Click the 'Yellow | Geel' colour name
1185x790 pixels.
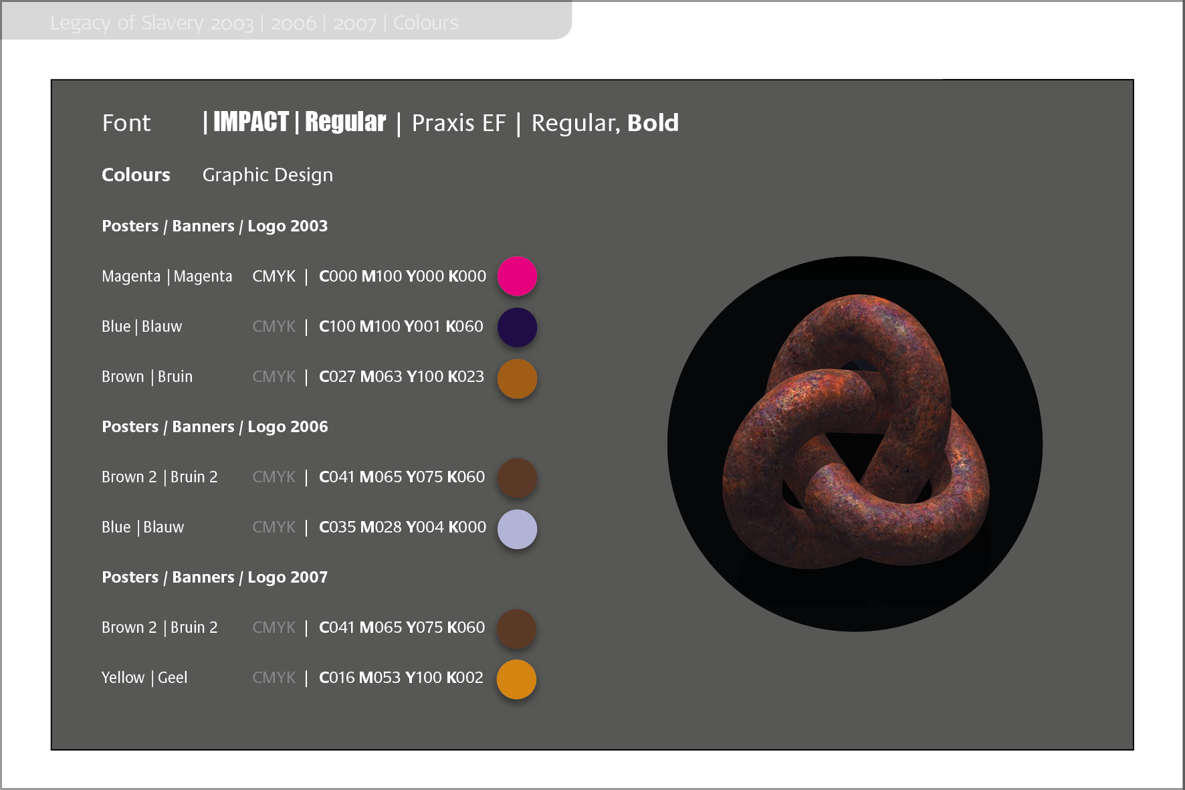pos(144,678)
